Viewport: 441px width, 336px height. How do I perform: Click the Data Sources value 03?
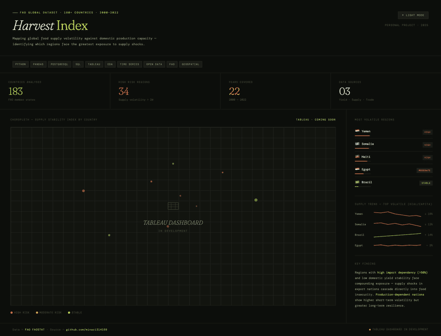pyautogui.click(x=345, y=91)
